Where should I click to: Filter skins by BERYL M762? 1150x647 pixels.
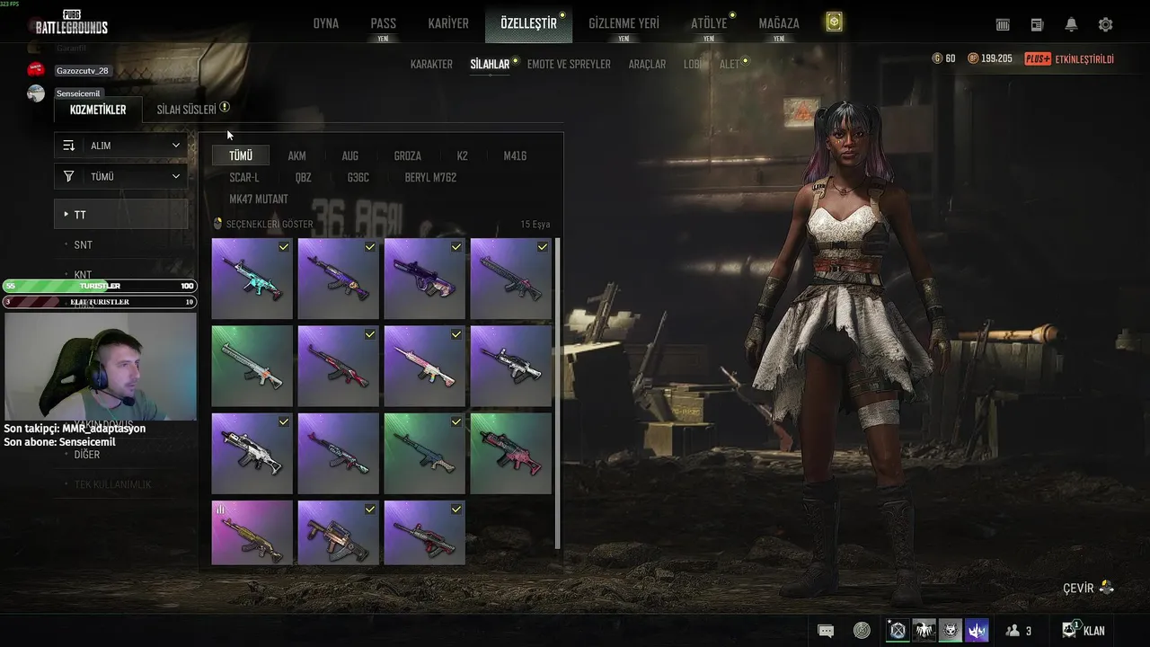(430, 178)
